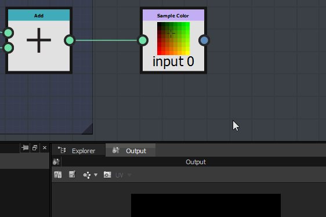Click the color grid thumbnail in Sample Color
The image size is (326, 217).
click(173, 38)
